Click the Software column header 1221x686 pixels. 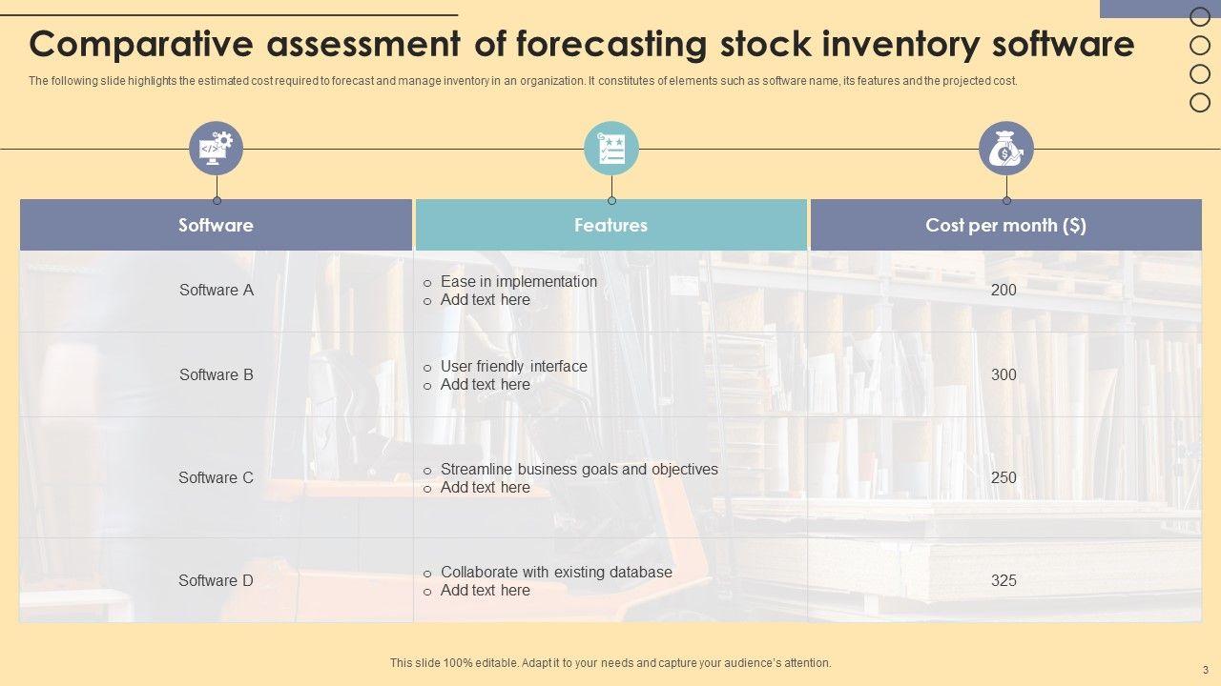coord(216,225)
